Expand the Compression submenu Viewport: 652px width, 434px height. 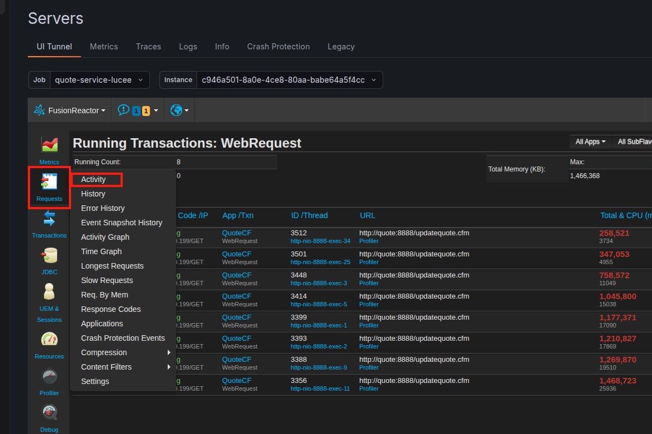click(104, 352)
